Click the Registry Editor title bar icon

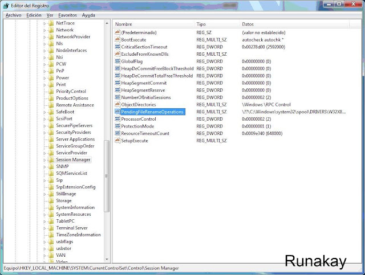click(6, 6)
